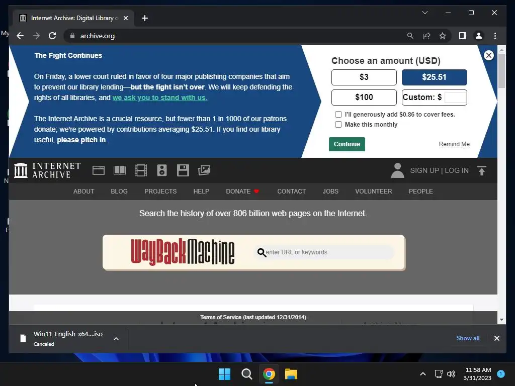Image resolution: width=515 pixels, height=386 pixels.
Task: View site information lock icon
Action: tap(72, 36)
